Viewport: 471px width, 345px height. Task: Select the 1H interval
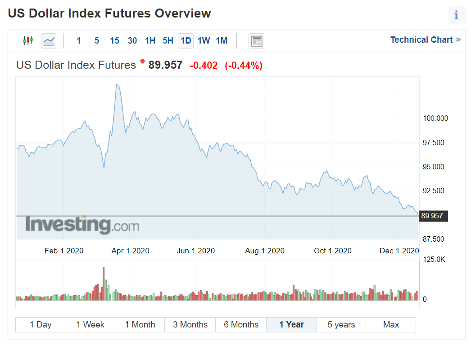click(150, 41)
